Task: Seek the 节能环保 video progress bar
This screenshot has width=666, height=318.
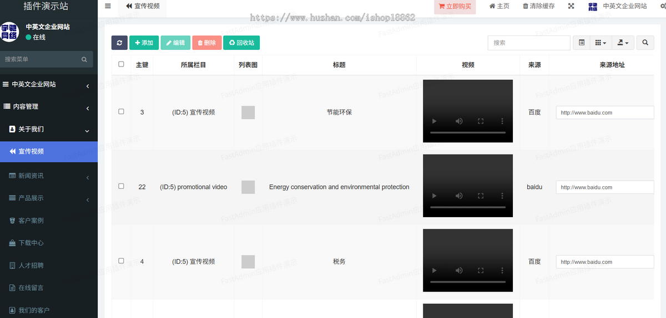Action: click(468, 132)
